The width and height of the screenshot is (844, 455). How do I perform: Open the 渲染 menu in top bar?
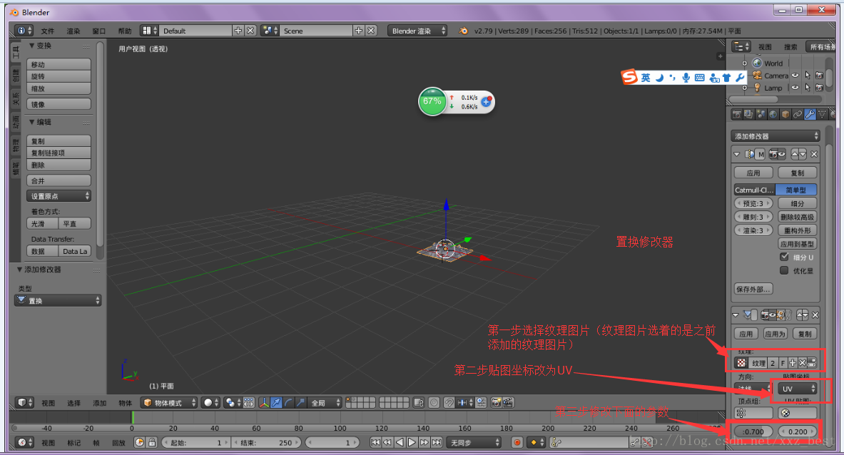(x=73, y=31)
